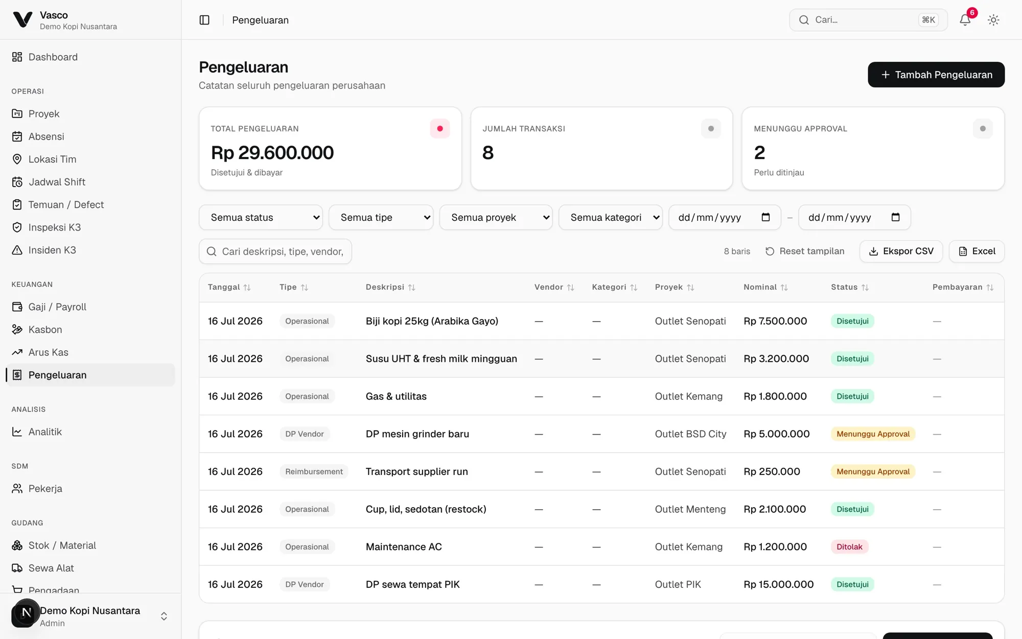Click the Sewa Alat truck icon
The height and width of the screenshot is (639, 1022).
(17, 568)
